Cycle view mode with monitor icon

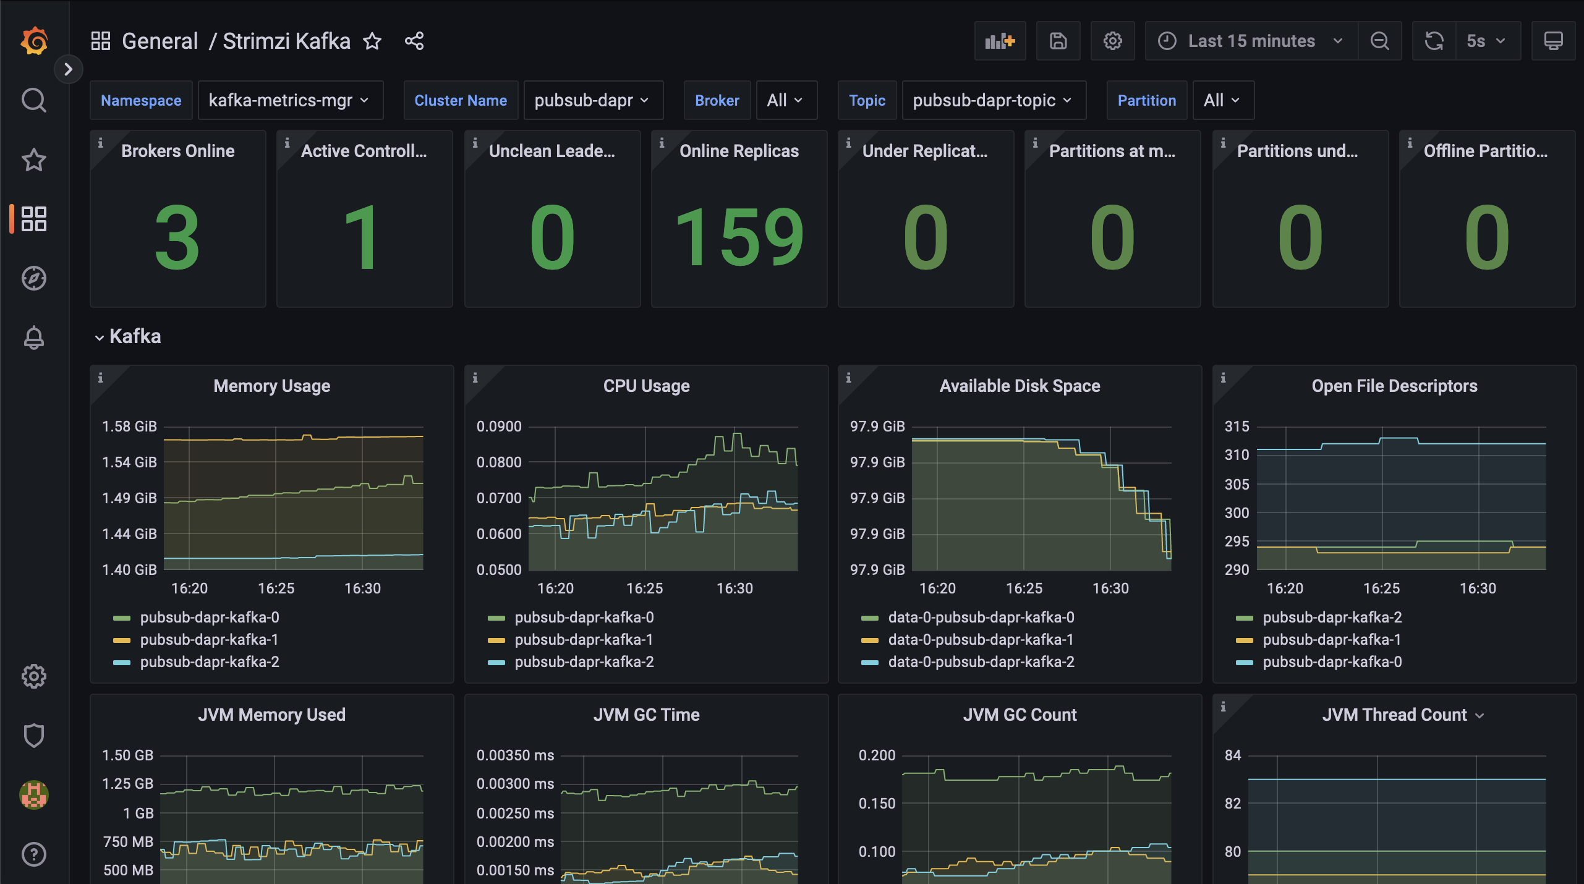(x=1553, y=41)
